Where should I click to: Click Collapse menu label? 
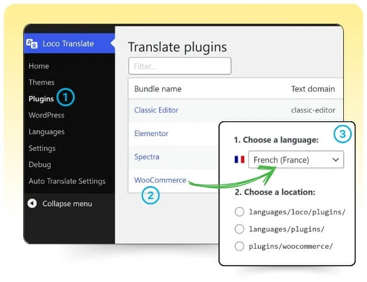67,204
